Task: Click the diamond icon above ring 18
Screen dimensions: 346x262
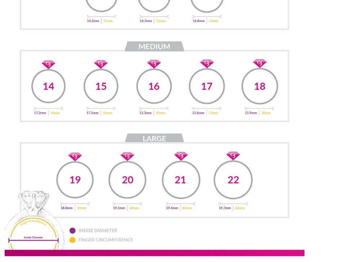Action: 259,63
